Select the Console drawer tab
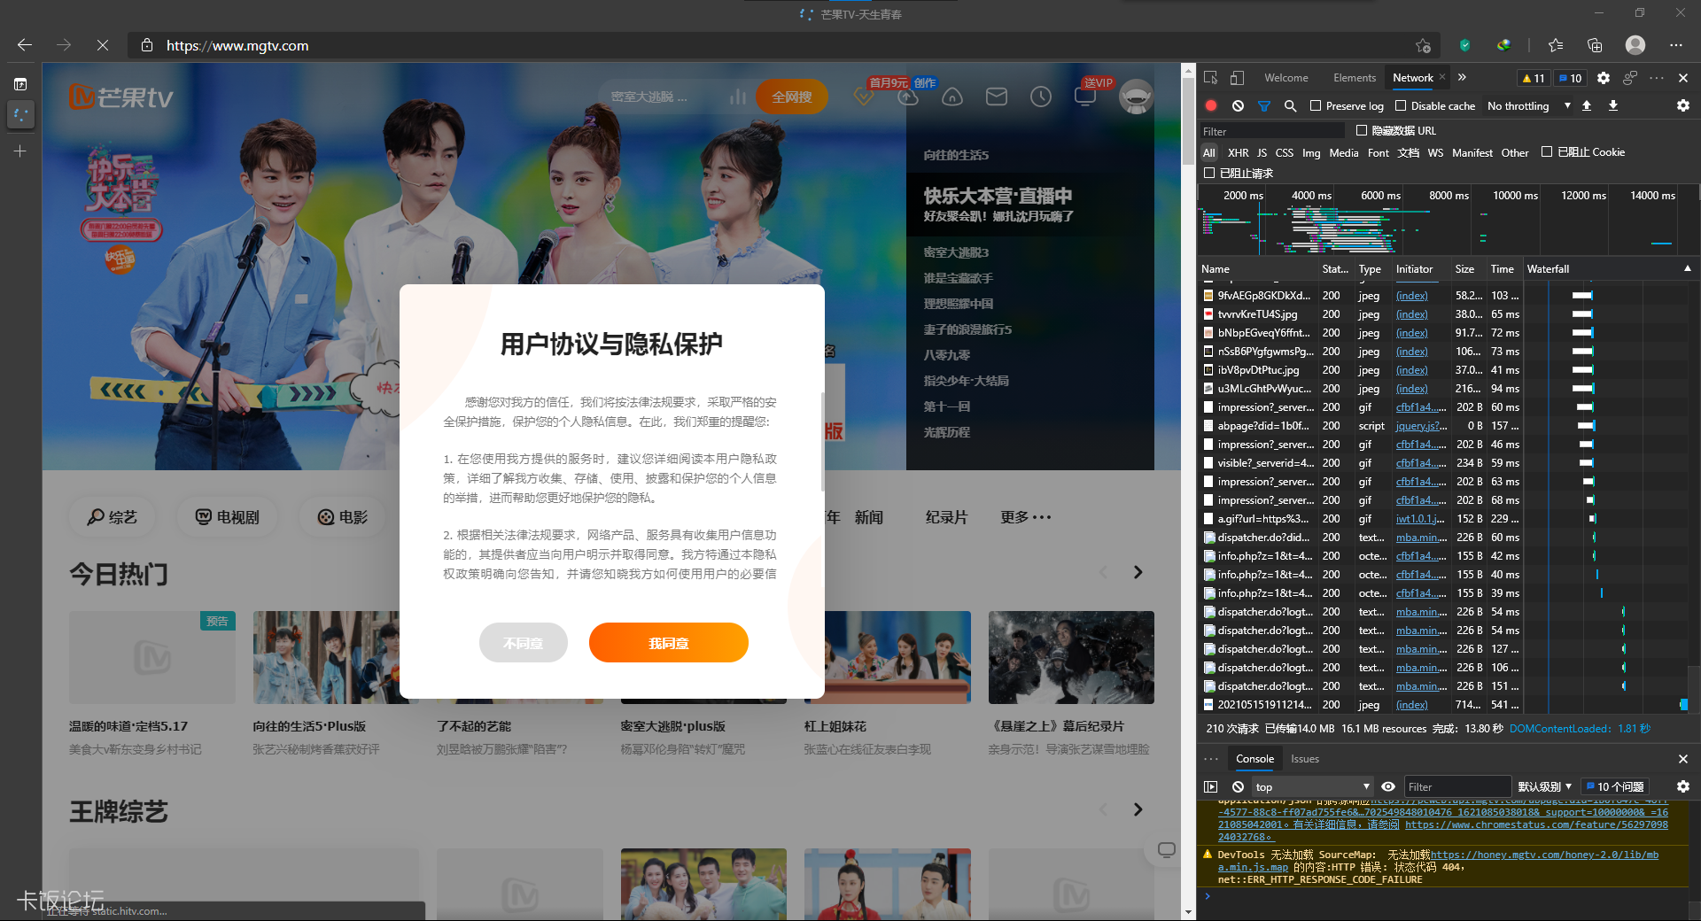This screenshot has height=921, width=1701. click(1254, 759)
